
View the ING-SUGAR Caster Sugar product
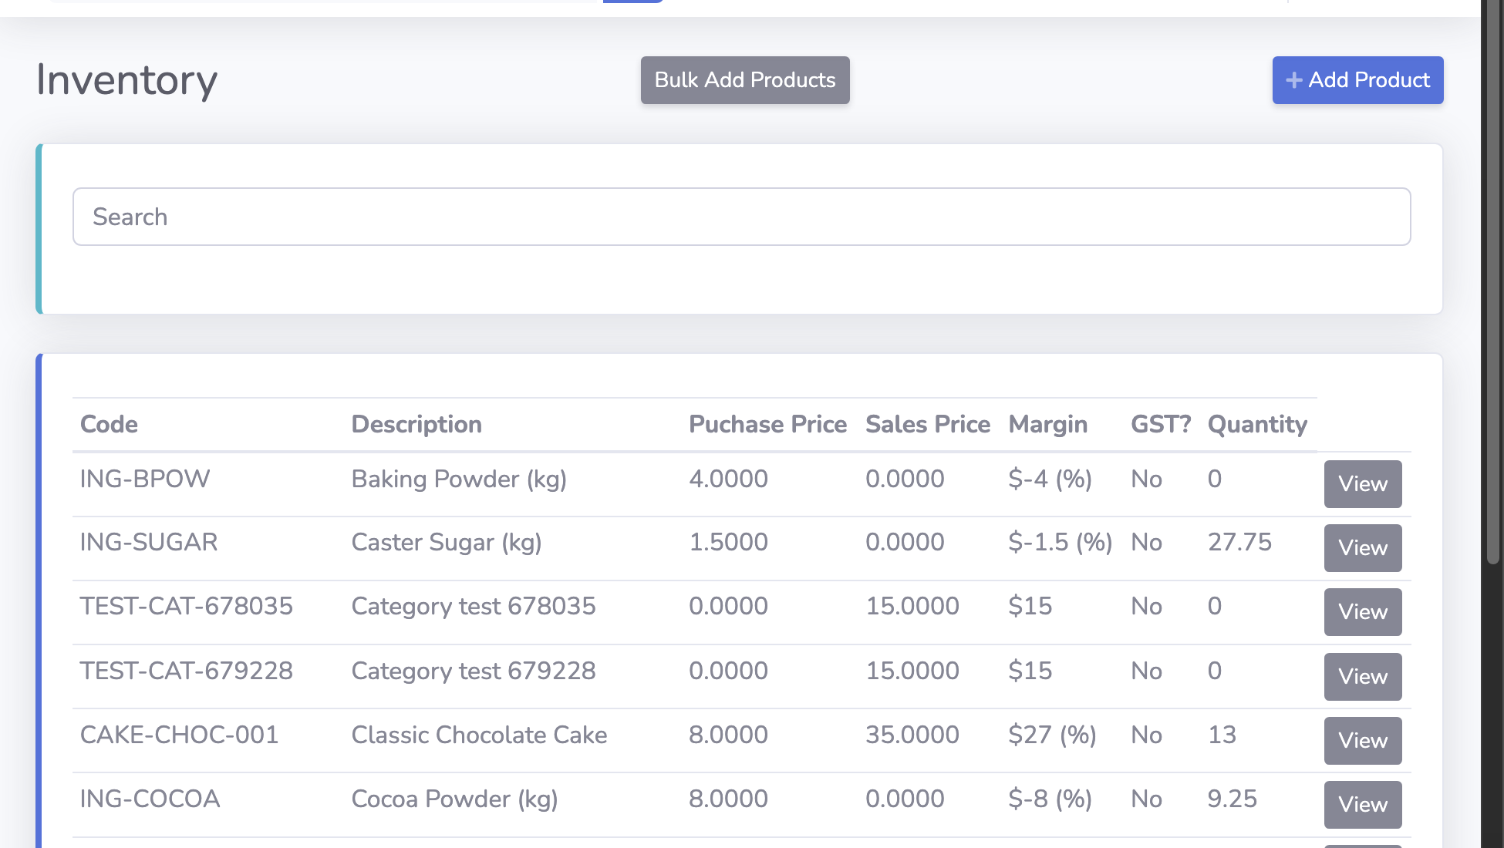click(x=1363, y=548)
